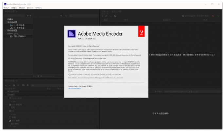Image resolution: width=224 pixels, height=131 pixels.
Task: Click the VR preset group icon
Action: tap(10, 111)
